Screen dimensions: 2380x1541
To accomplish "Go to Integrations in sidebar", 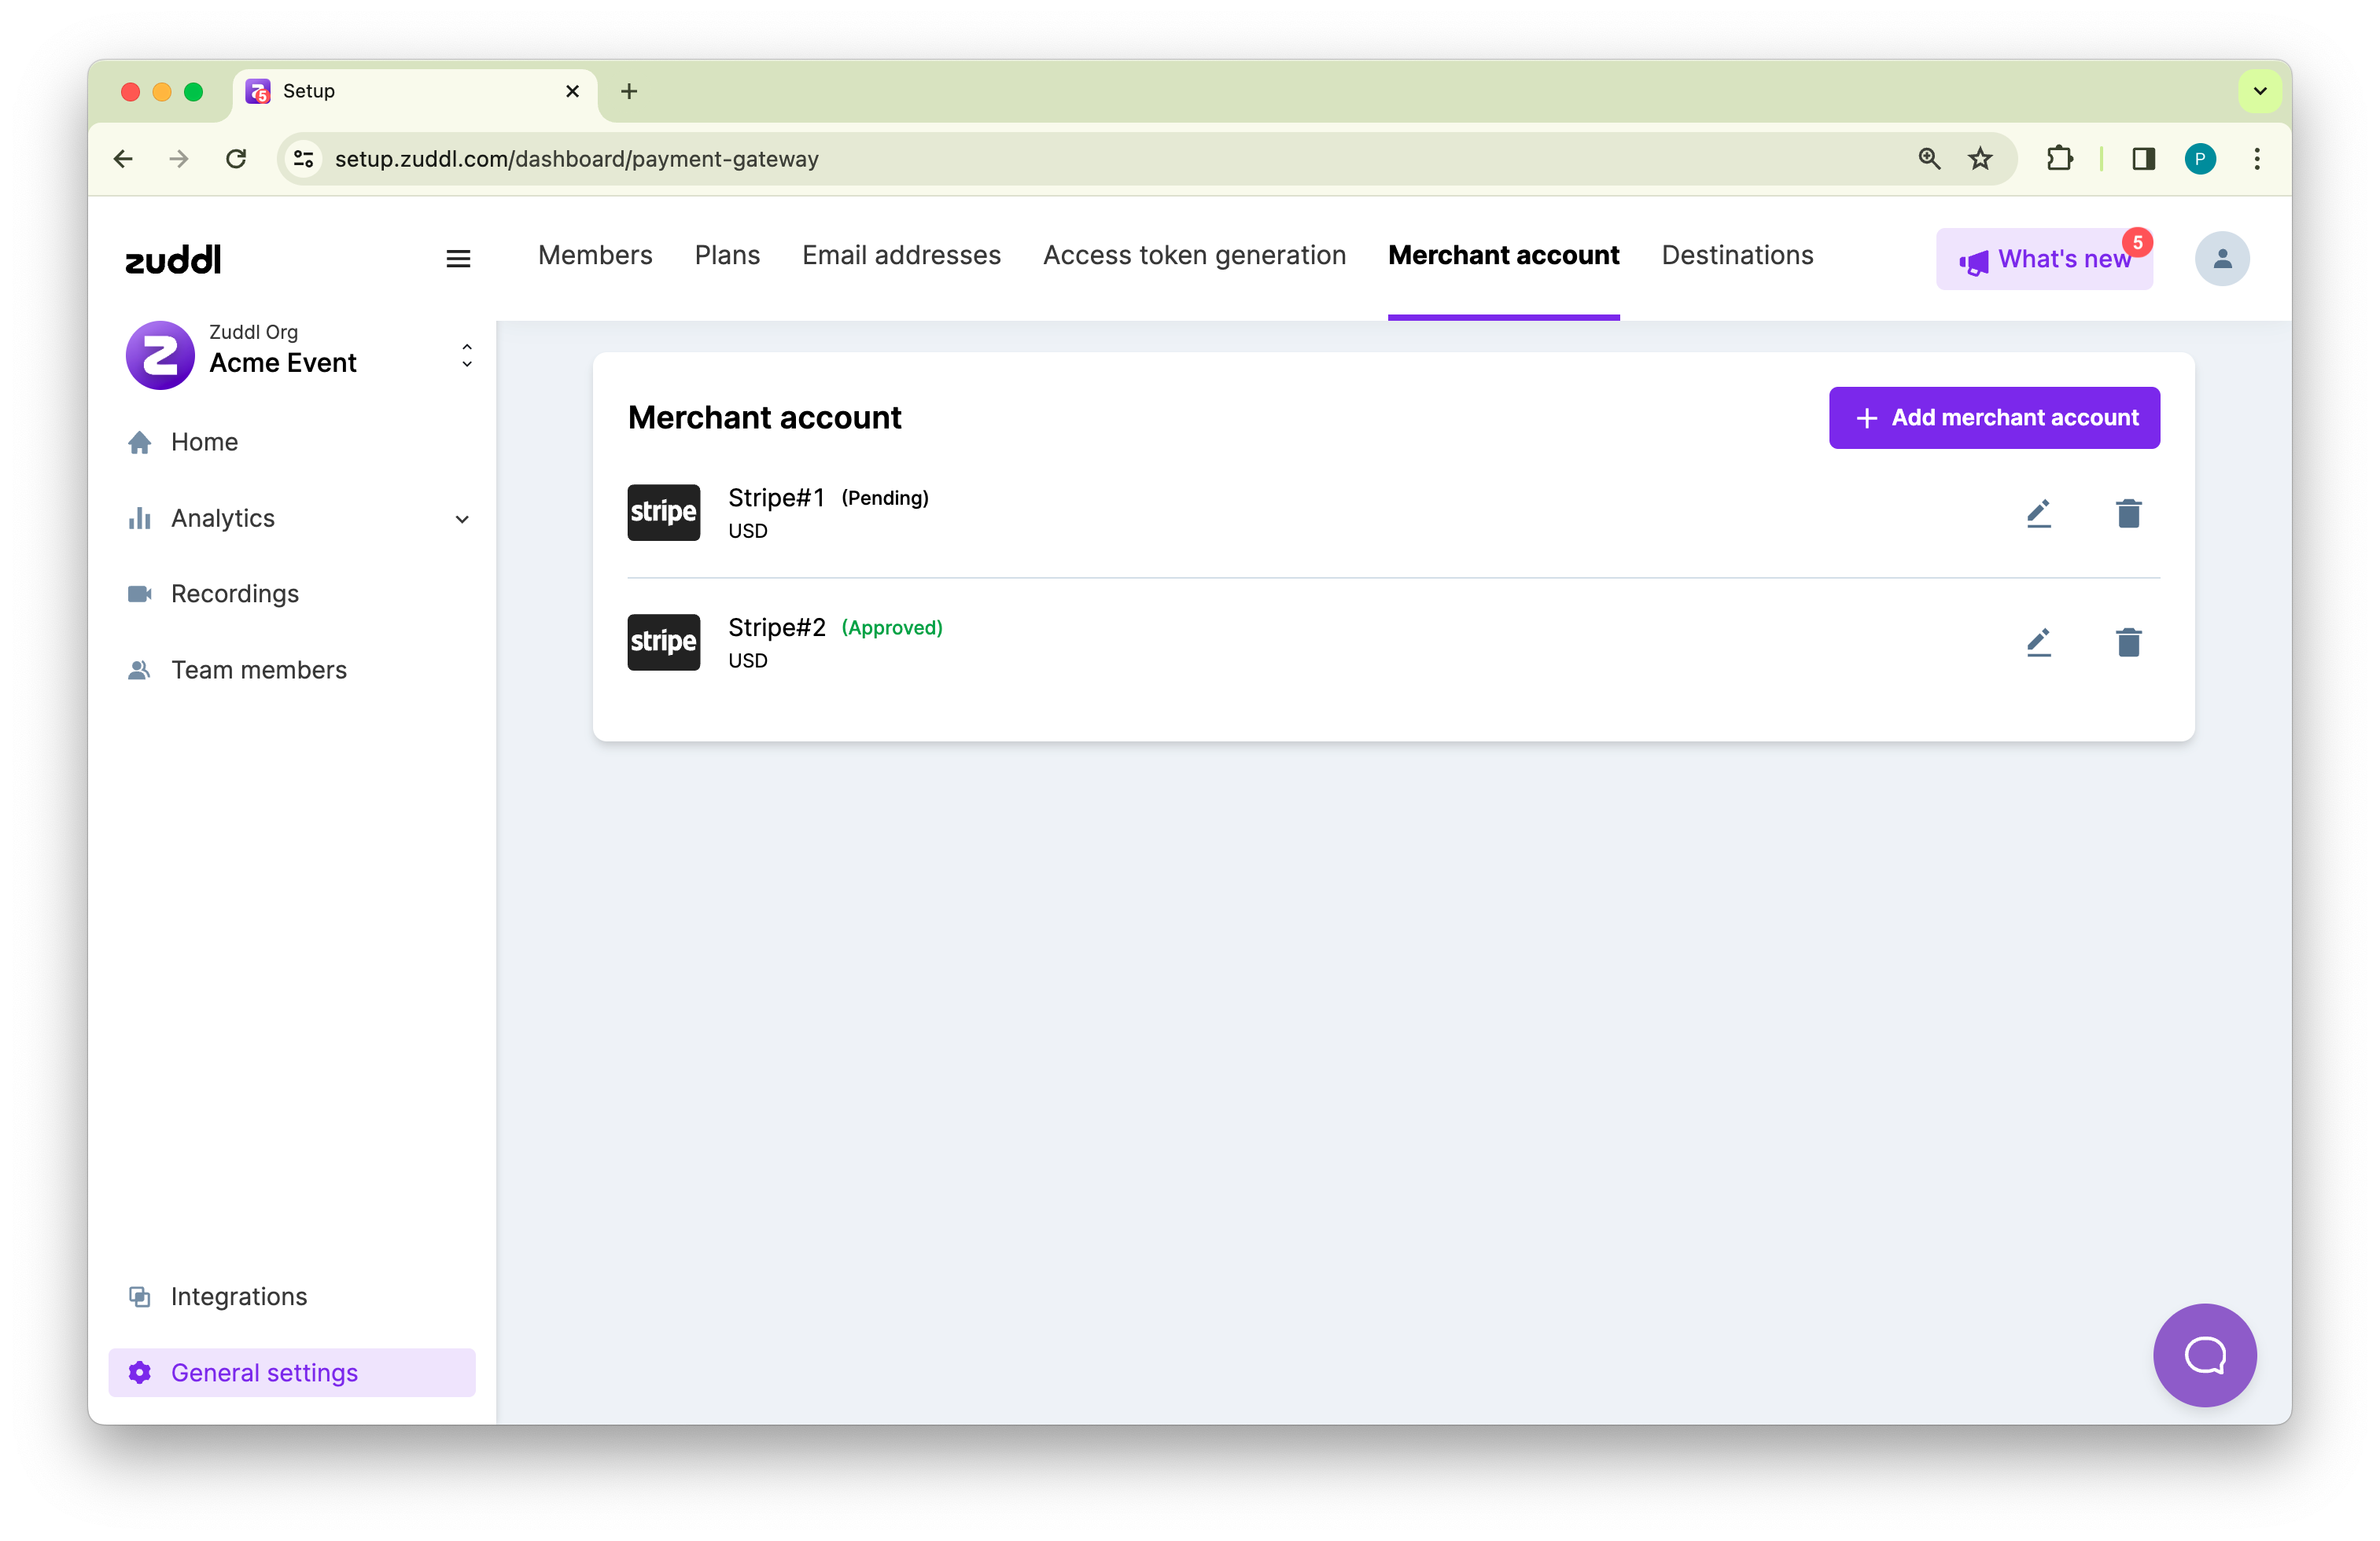I will pyautogui.click(x=239, y=1296).
